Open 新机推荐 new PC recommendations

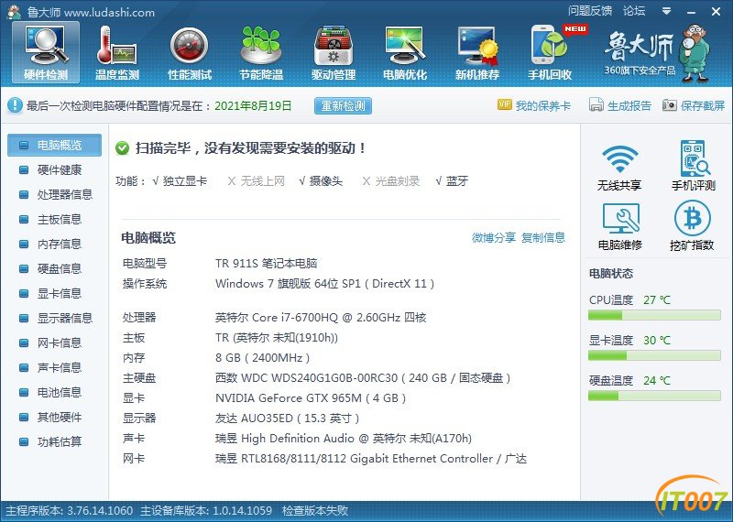pyautogui.click(x=477, y=53)
